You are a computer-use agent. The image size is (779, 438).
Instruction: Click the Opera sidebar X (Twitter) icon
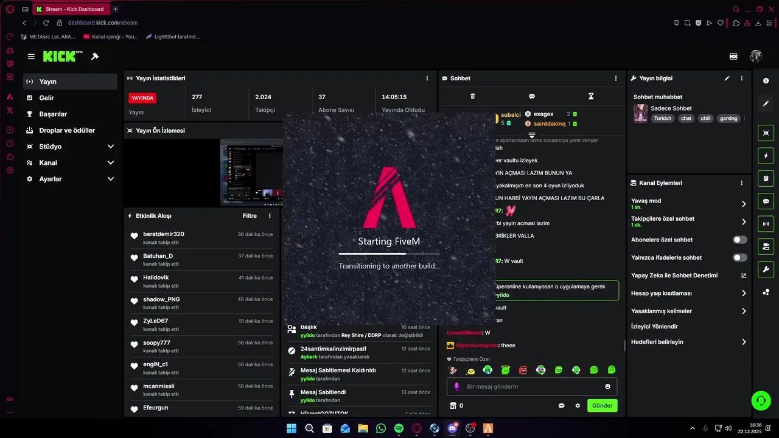[10, 110]
